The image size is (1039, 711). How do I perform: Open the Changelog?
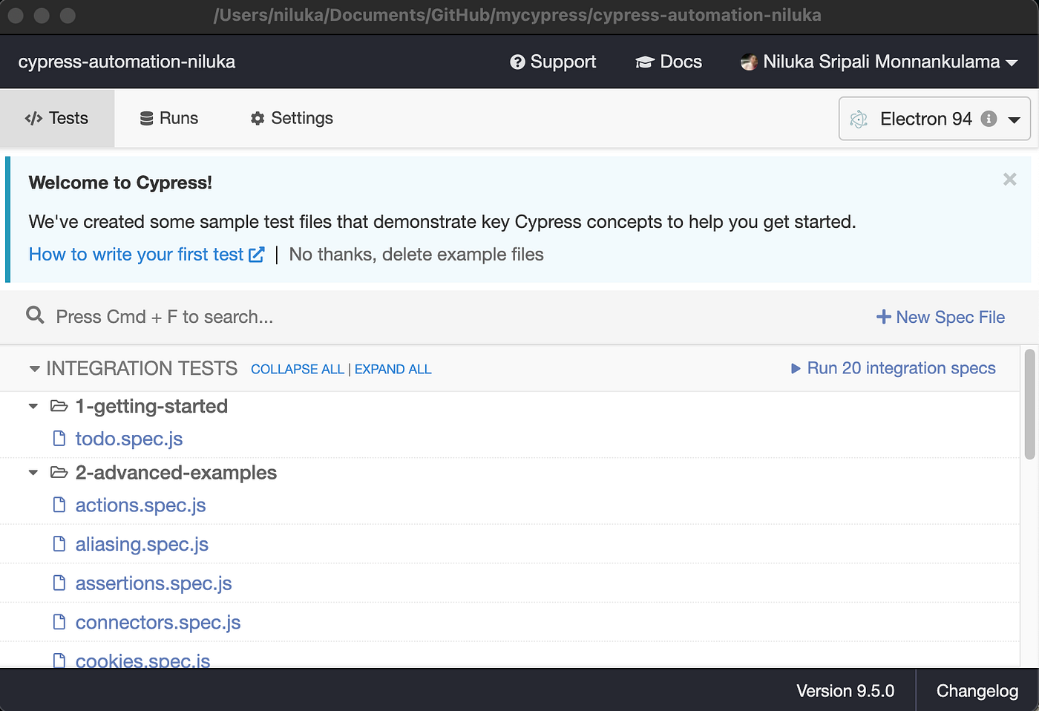click(977, 690)
